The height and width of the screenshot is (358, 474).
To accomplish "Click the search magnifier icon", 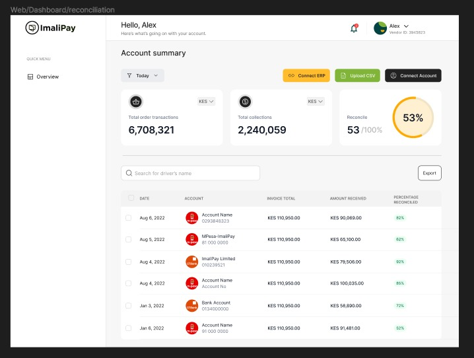I will (129, 173).
